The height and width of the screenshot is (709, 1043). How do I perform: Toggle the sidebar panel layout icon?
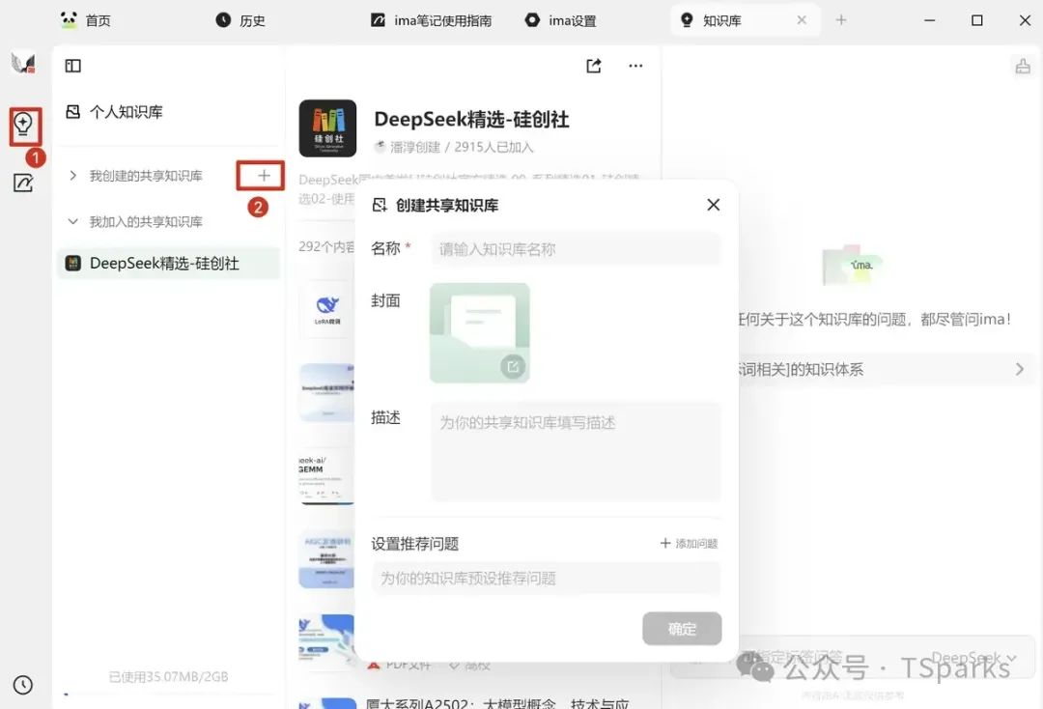click(73, 66)
